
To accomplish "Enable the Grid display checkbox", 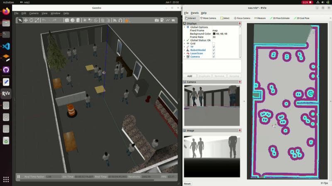I will 214,43.
